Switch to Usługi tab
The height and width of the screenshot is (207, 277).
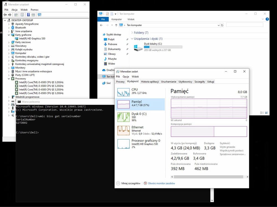pos(211,82)
